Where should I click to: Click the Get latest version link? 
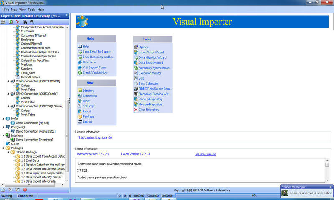pos(205,154)
